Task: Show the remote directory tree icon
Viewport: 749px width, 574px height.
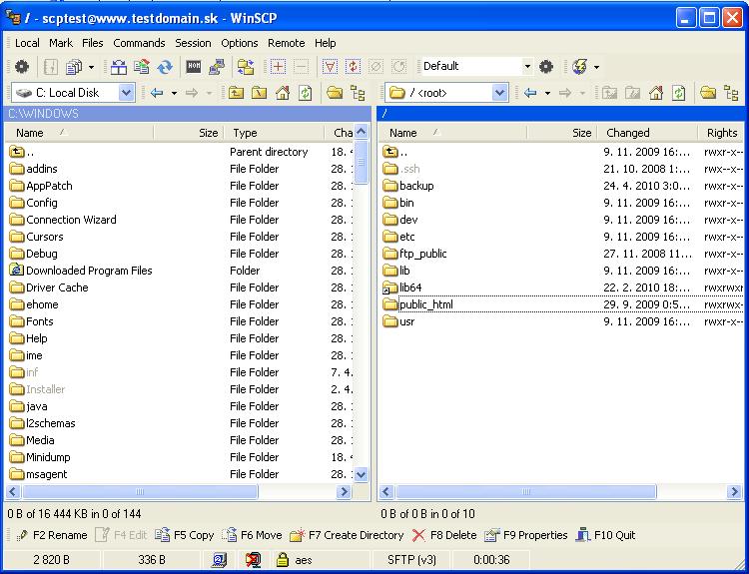Action: point(731,93)
